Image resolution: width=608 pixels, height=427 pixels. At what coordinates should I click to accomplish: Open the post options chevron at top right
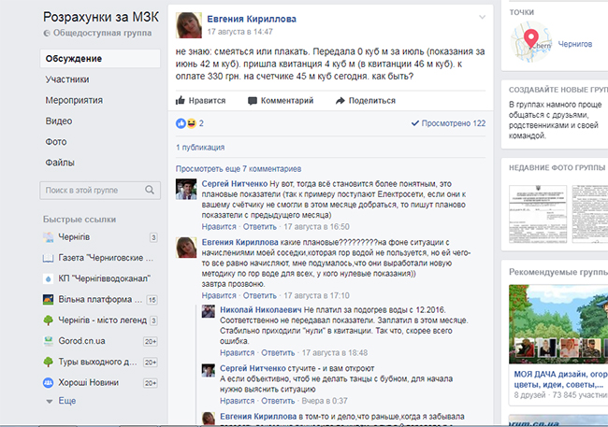(x=482, y=17)
